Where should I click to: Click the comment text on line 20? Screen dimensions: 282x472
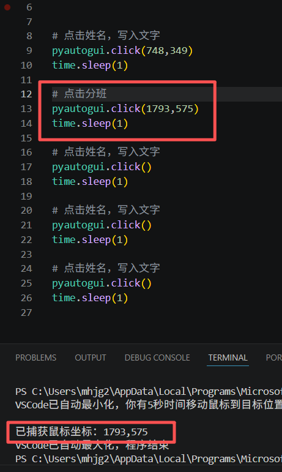point(106,210)
